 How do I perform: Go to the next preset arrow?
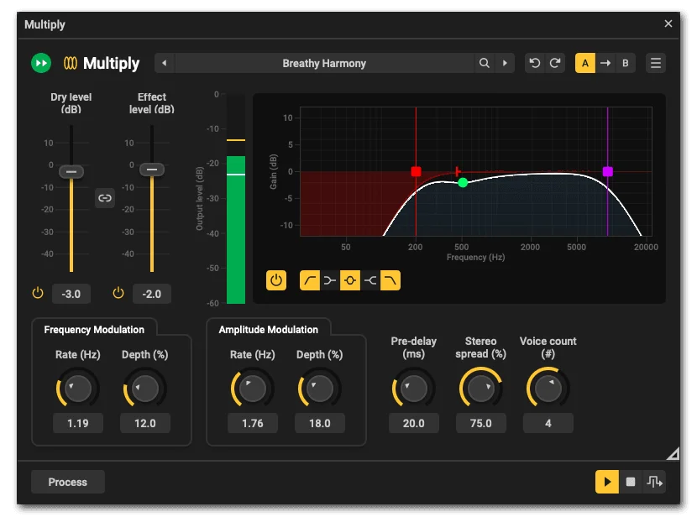pos(505,63)
